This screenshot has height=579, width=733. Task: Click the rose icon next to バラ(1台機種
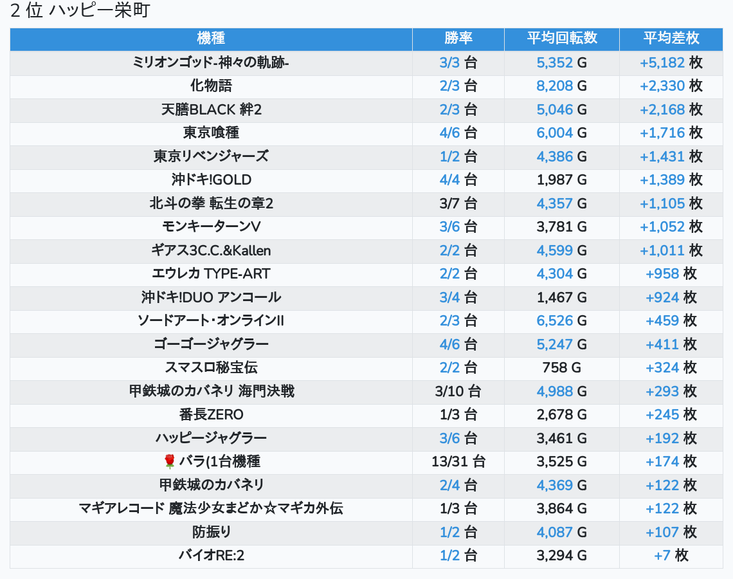(169, 462)
